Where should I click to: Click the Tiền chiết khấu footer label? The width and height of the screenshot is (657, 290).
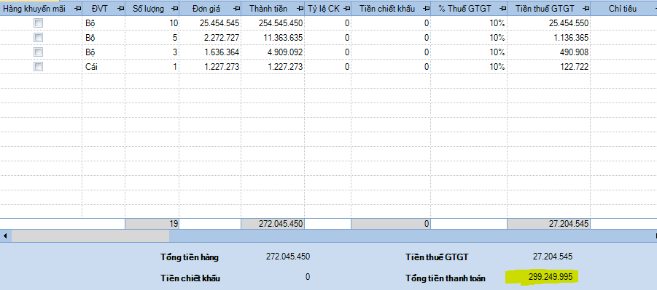pyautogui.click(x=190, y=278)
